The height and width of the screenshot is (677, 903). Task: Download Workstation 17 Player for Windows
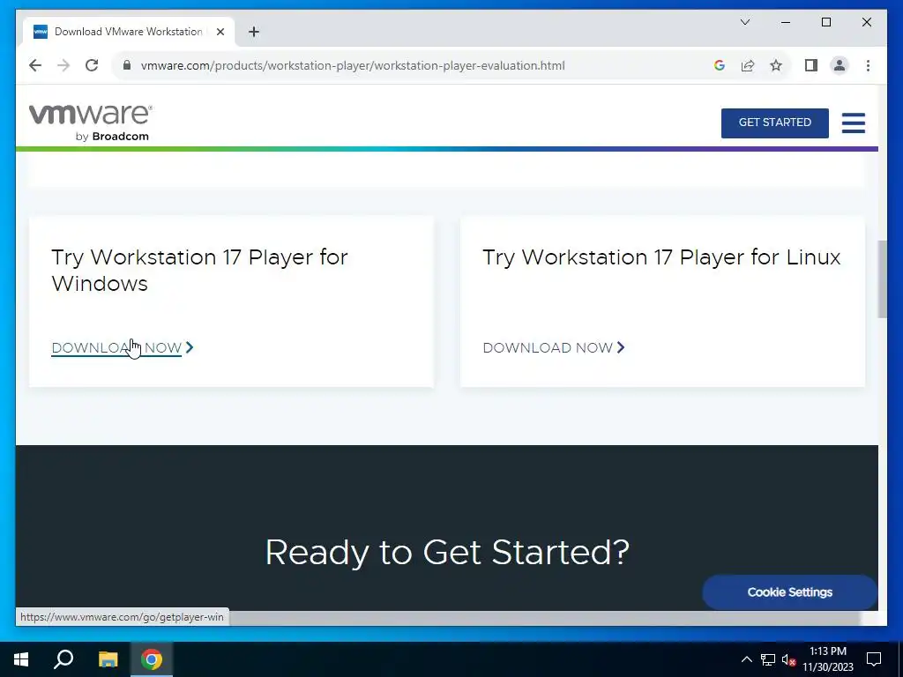(116, 347)
